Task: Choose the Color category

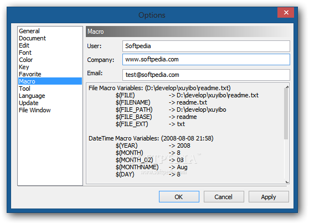Action: coord(26,60)
